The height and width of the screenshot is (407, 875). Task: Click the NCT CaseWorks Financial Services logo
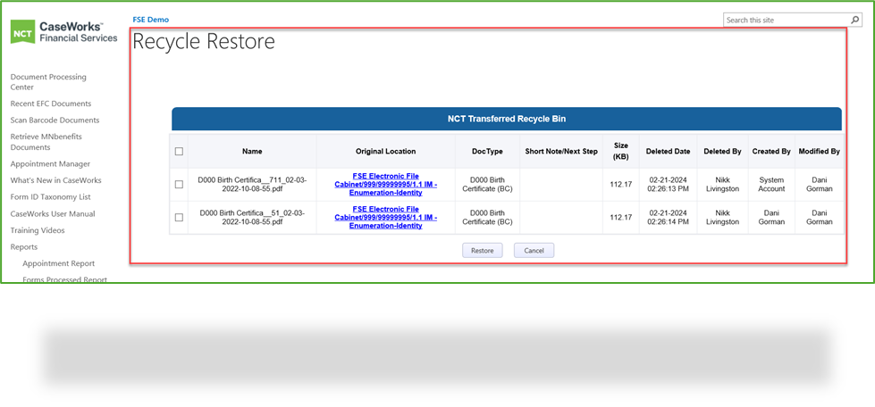tap(64, 32)
